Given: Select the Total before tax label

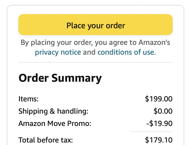Looking at the screenshot, I should (x=46, y=140).
